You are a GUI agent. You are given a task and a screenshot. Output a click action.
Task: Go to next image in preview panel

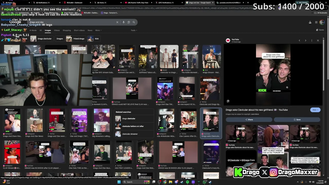tap(306, 40)
